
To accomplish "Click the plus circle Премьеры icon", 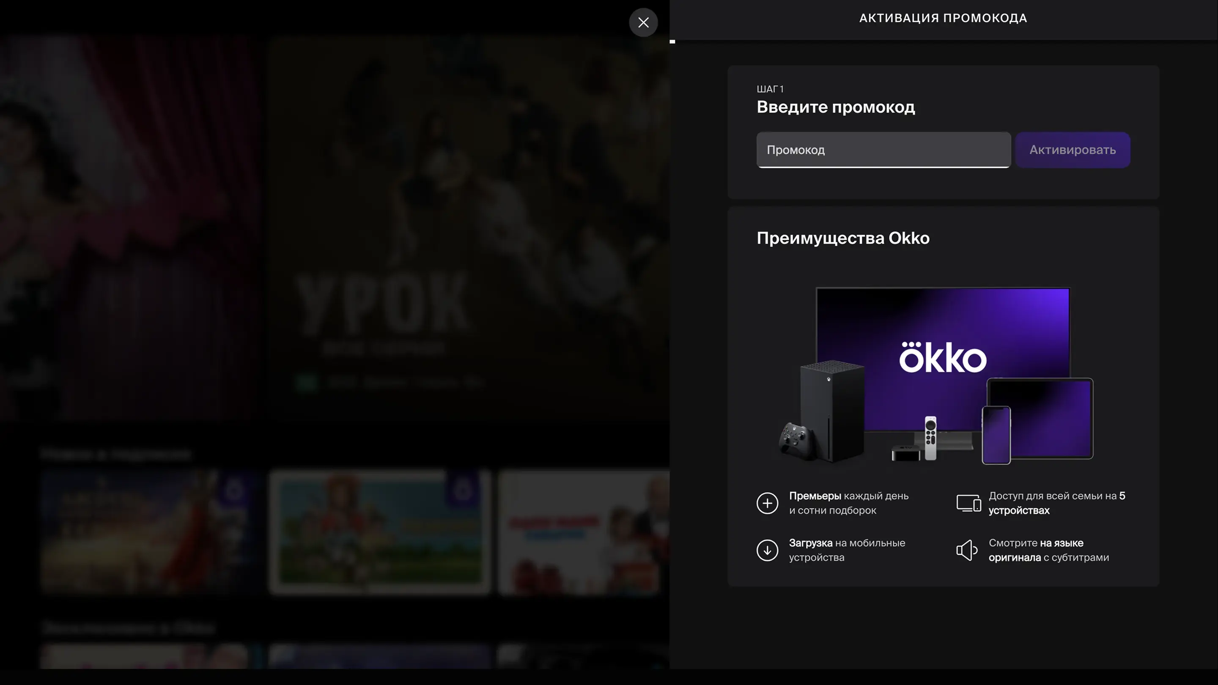I will tap(767, 503).
